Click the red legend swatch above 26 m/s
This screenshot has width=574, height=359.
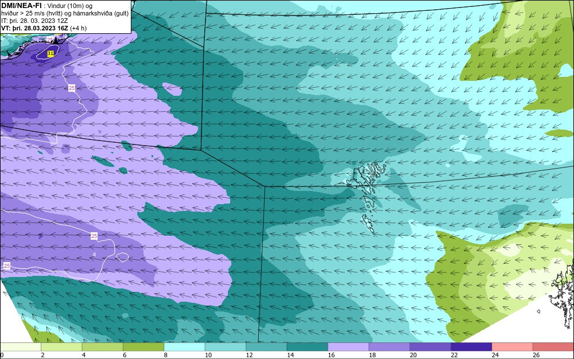click(x=553, y=347)
